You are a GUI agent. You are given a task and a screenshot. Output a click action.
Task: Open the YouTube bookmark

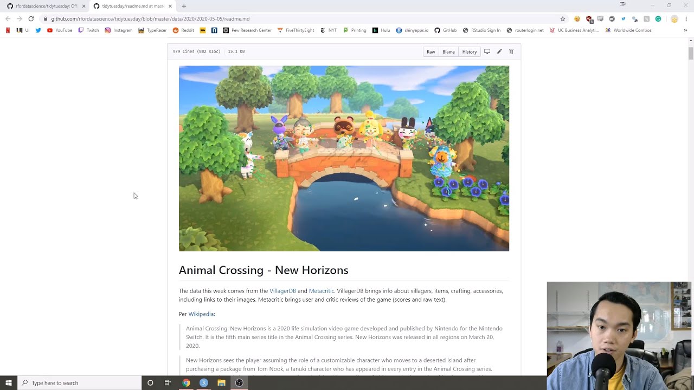tap(60, 30)
